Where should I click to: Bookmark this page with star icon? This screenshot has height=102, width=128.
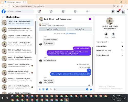(x=117, y=6)
